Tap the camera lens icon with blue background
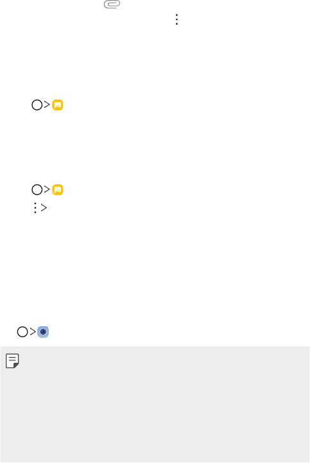 [43, 332]
